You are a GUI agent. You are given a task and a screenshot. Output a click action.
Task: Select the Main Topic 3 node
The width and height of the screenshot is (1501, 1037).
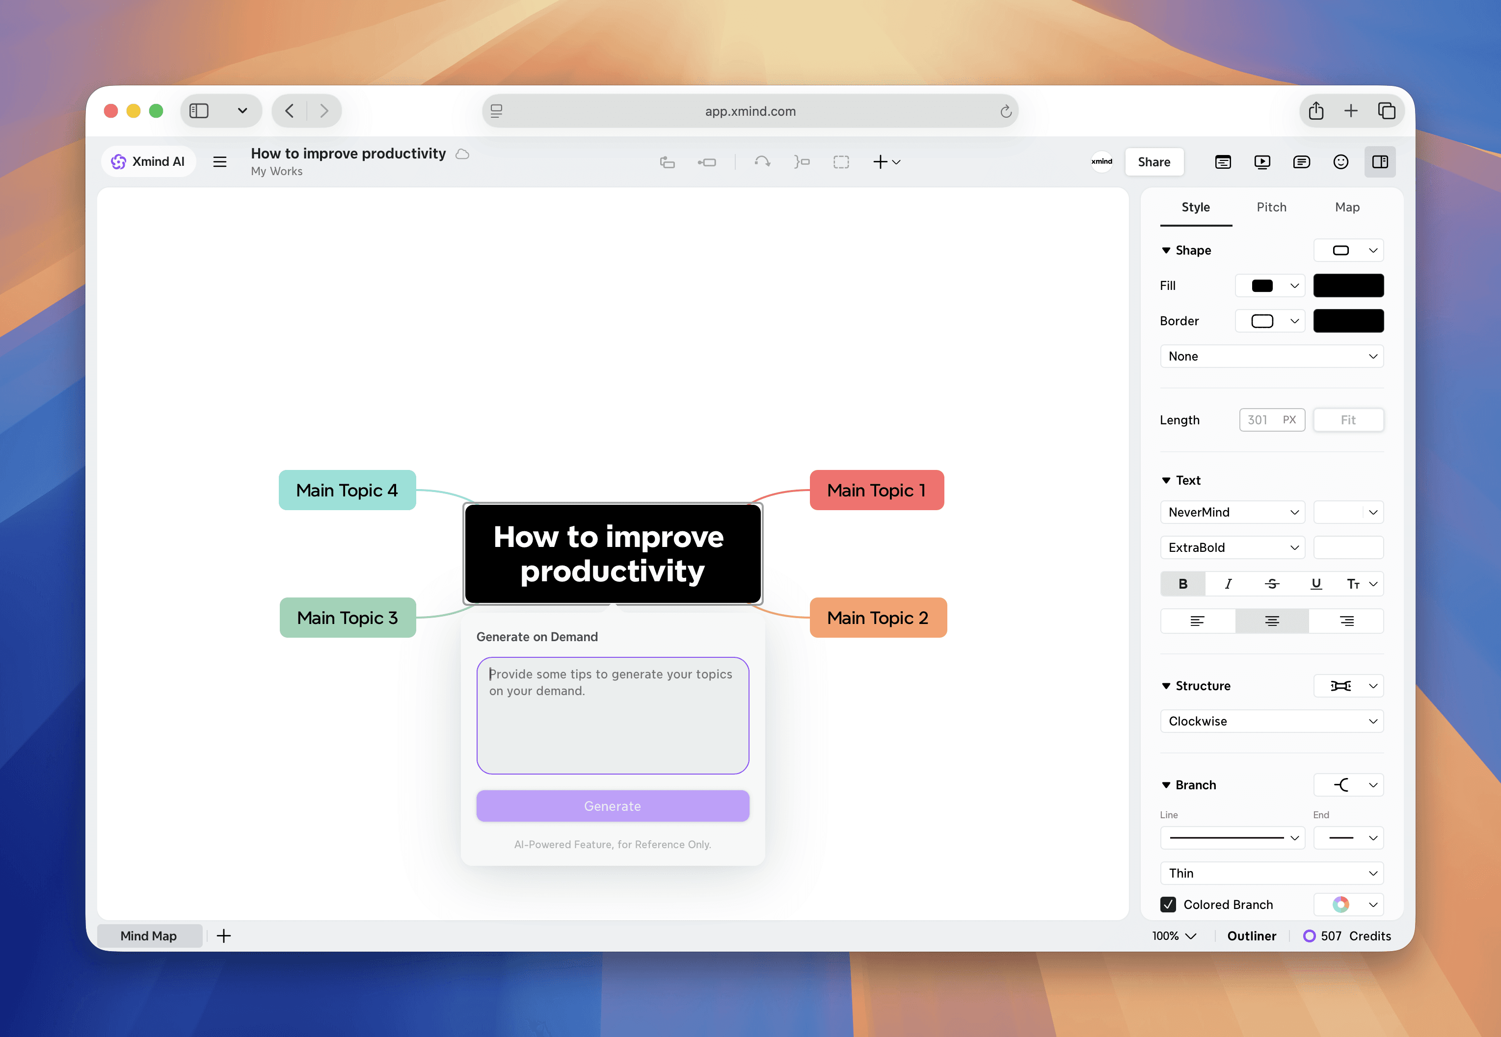pos(347,617)
